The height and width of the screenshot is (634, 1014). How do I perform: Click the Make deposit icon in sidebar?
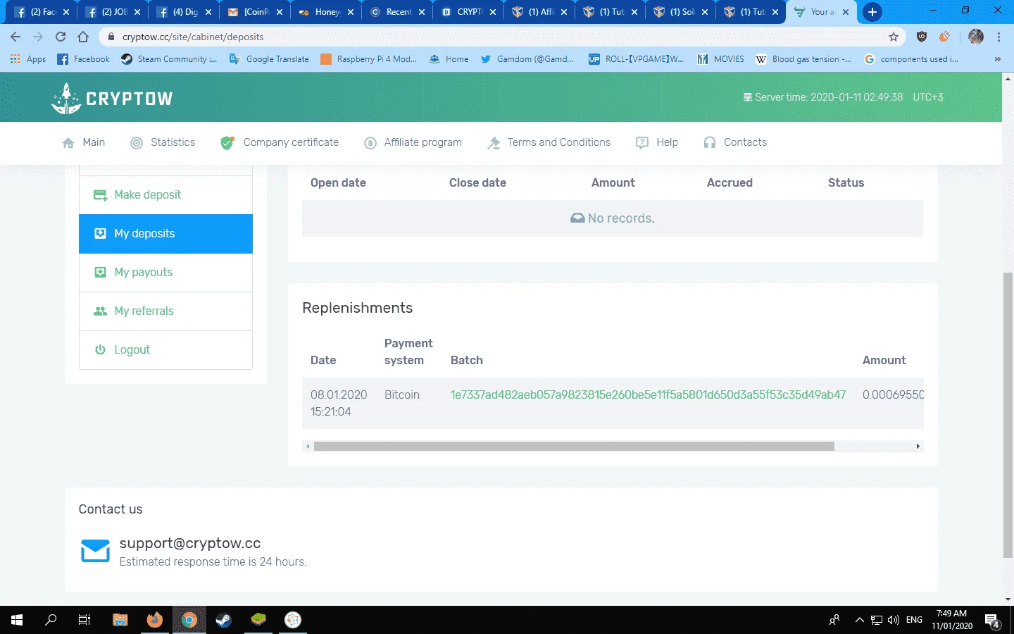click(101, 195)
